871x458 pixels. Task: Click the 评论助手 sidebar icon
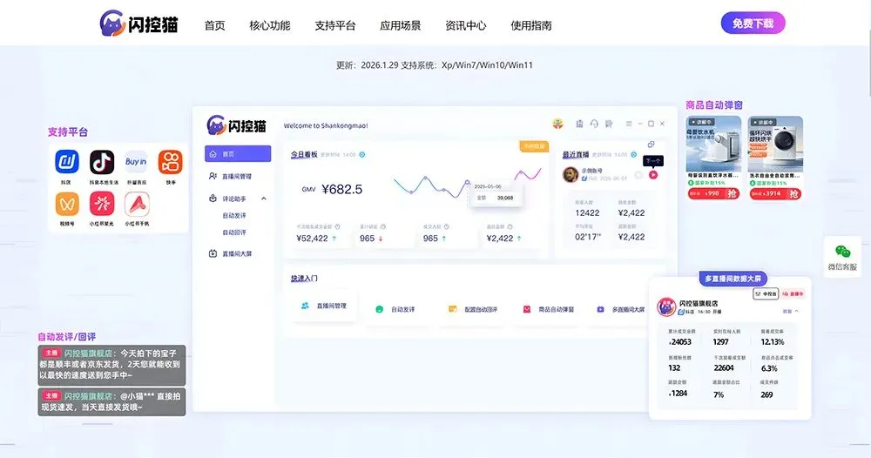coord(213,199)
